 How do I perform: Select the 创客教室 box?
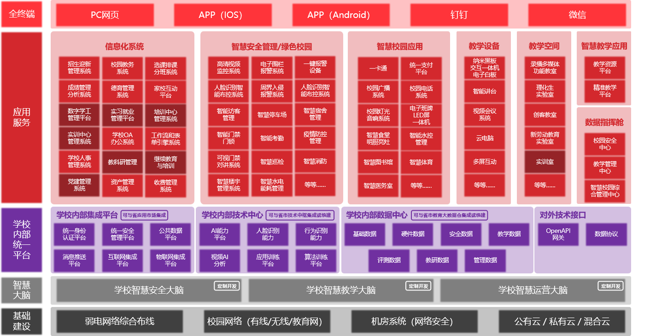pyautogui.click(x=545, y=115)
